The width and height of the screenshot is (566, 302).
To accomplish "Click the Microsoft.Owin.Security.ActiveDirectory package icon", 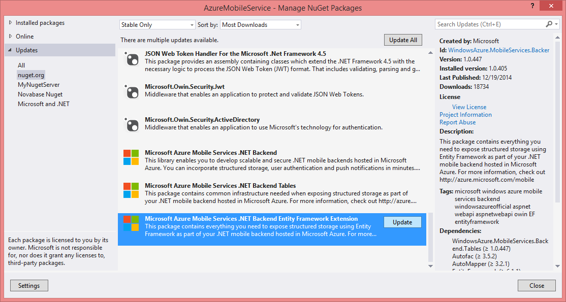I will 132,125.
